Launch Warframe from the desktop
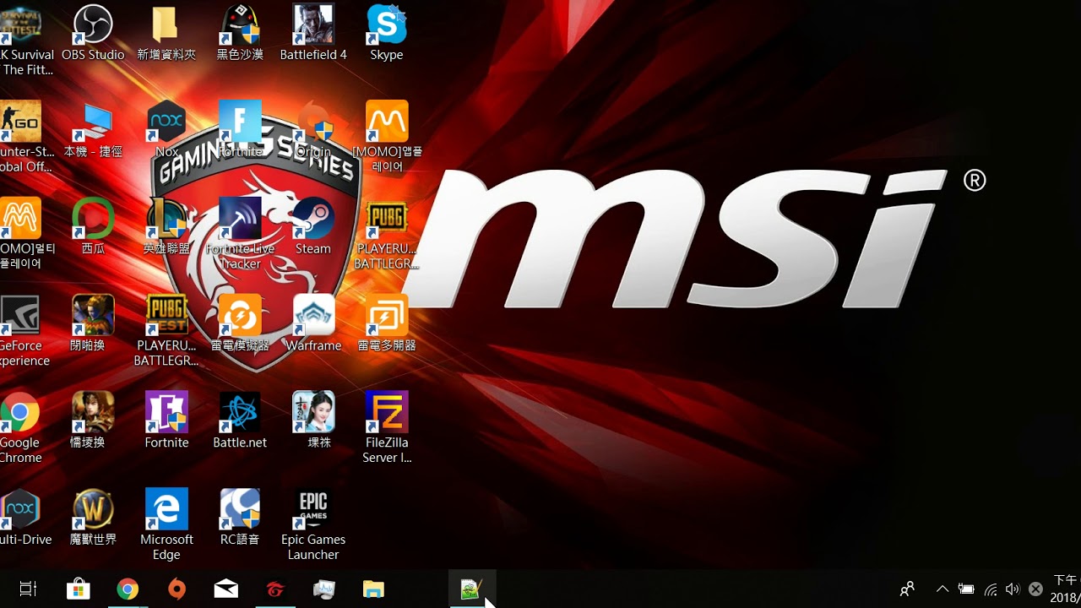This screenshot has width=1081, height=608. coord(313,323)
